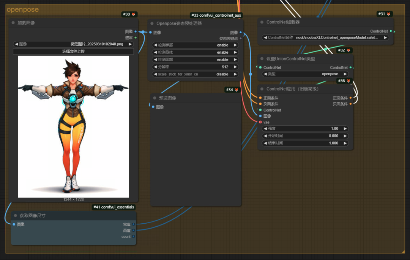
Task: Click the vae input port
Action: pos(260,122)
